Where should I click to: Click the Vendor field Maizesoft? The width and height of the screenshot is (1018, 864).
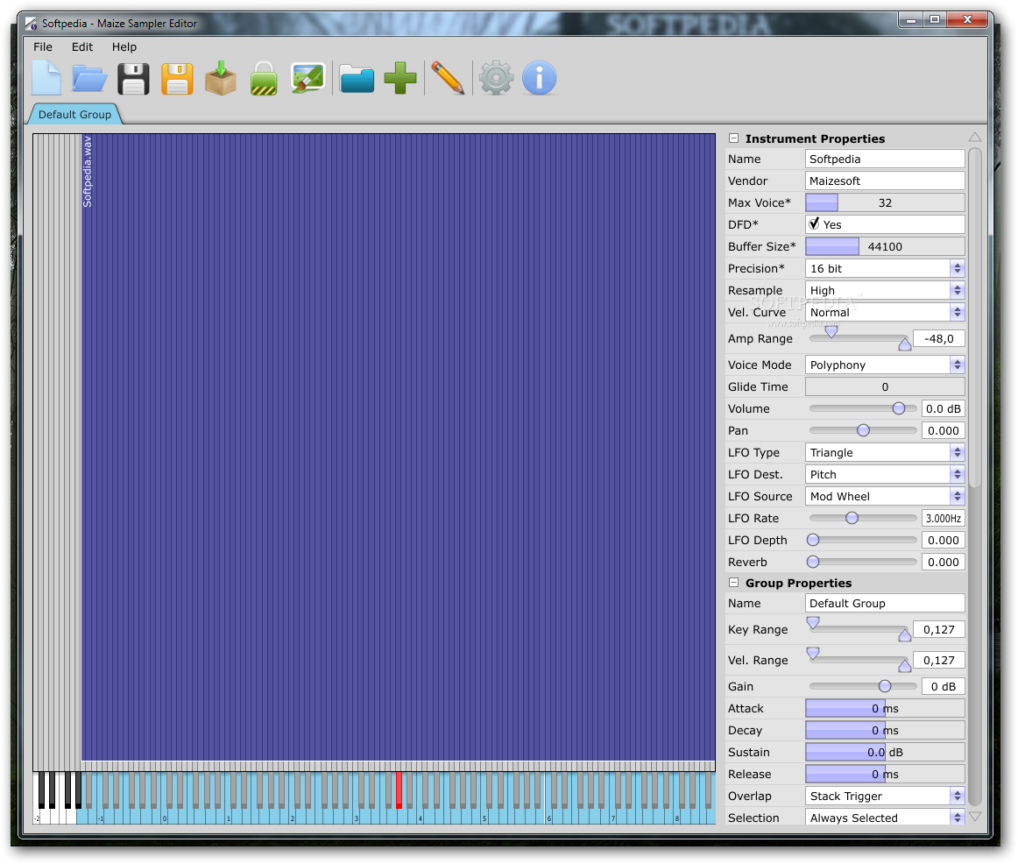pyautogui.click(x=885, y=181)
